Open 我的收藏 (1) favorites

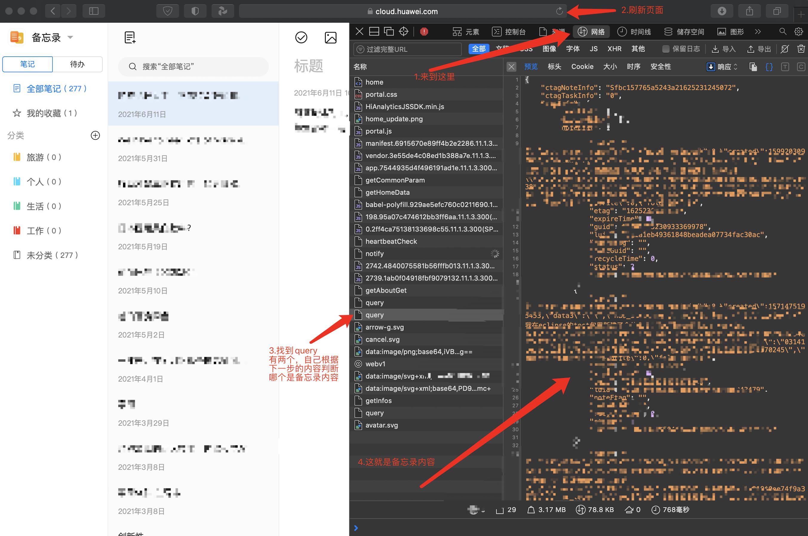point(45,113)
